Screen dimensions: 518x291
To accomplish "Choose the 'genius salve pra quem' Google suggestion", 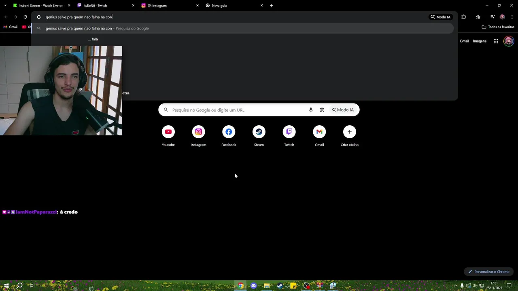I will click(243, 28).
